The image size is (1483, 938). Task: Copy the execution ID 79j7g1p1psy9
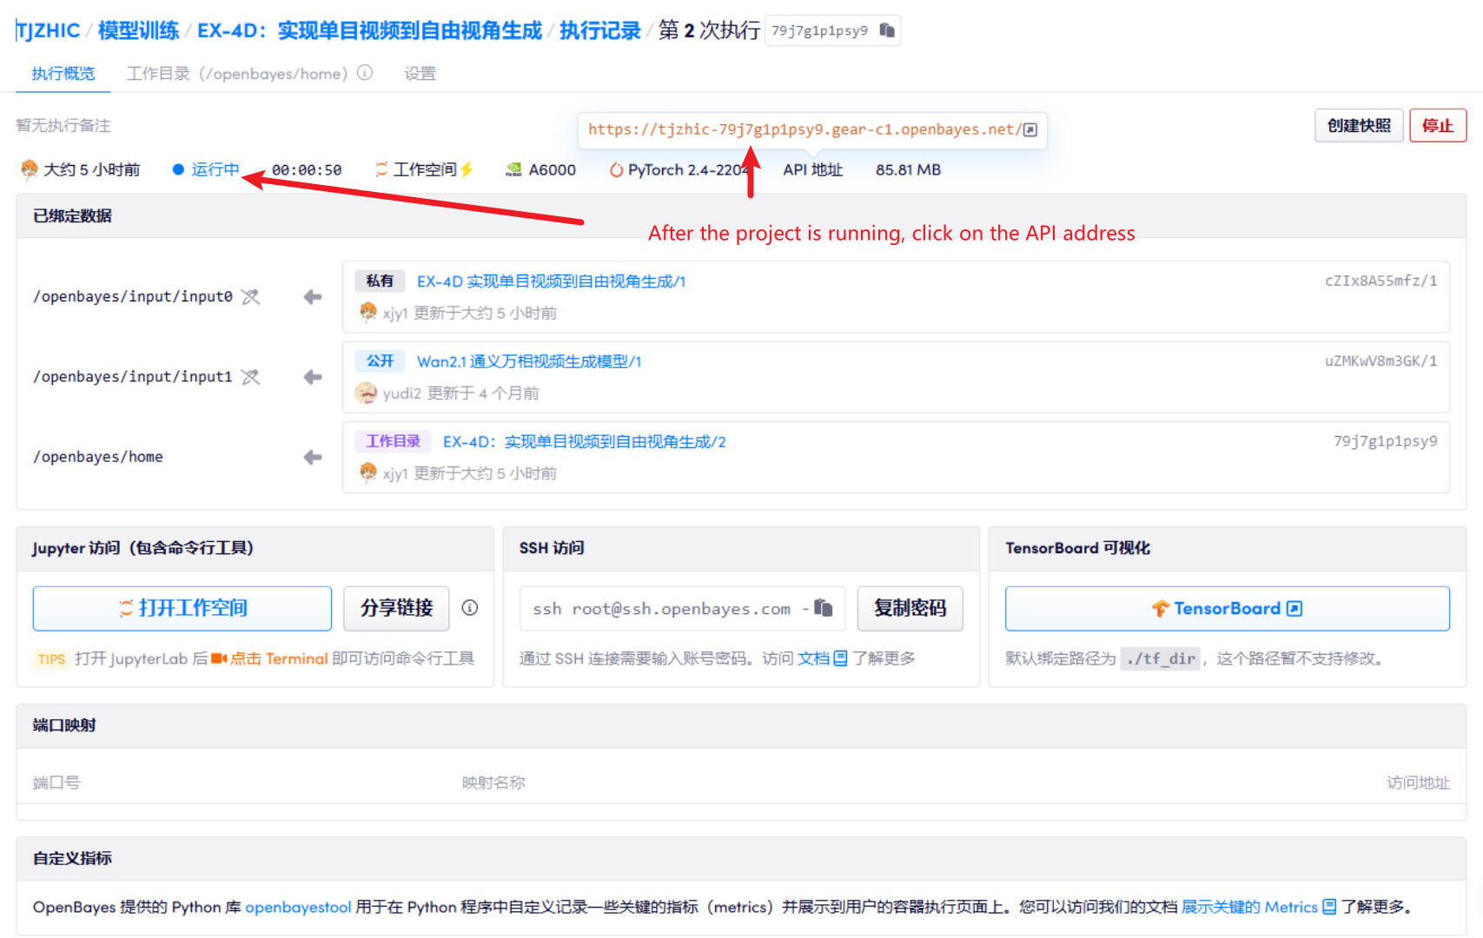point(886,30)
